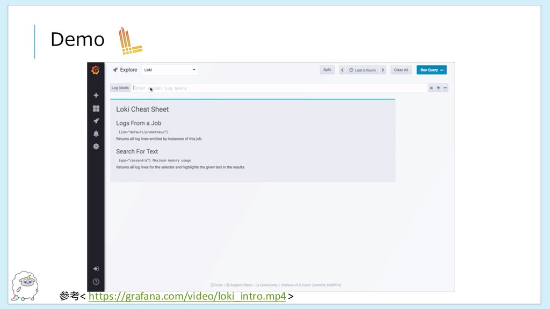The image size is (550, 309).
Task: Click the Demo slide title
Action: [77, 39]
